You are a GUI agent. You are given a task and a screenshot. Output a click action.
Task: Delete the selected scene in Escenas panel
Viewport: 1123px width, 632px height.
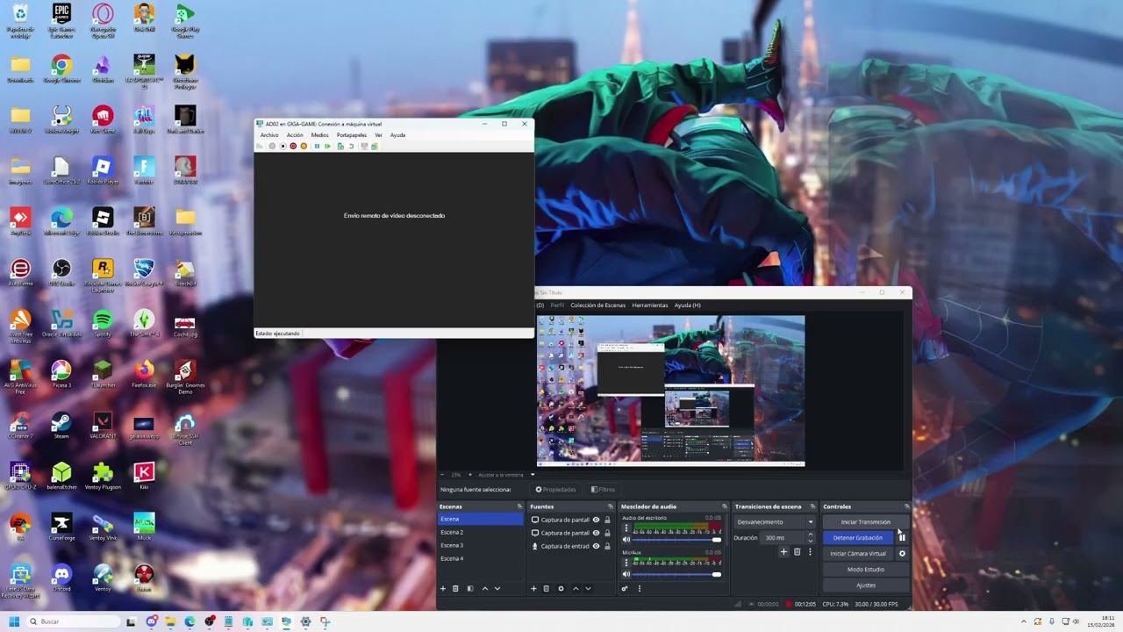tap(455, 588)
